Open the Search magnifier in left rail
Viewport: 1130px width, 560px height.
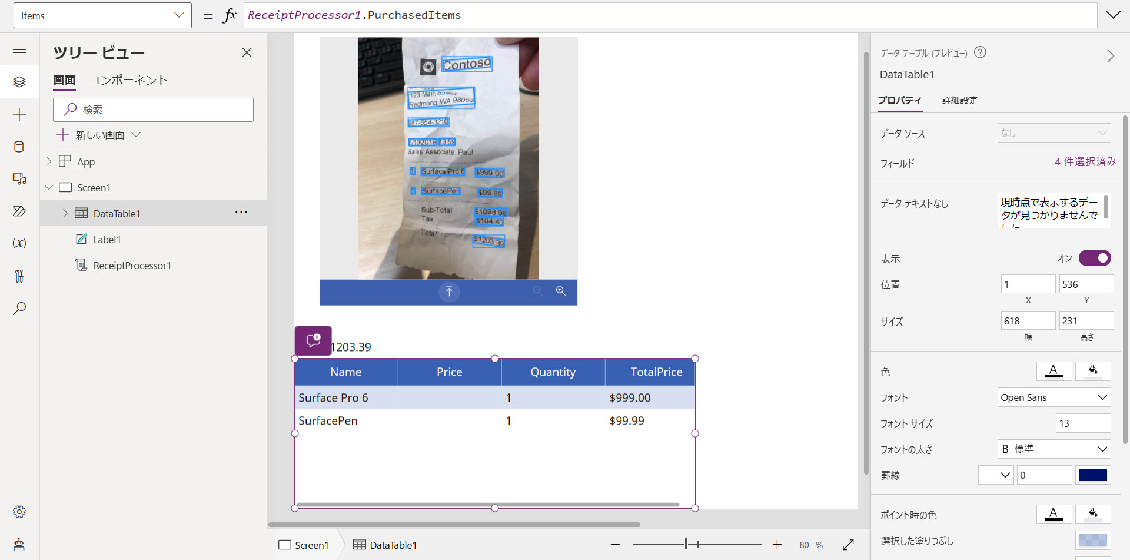point(19,308)
